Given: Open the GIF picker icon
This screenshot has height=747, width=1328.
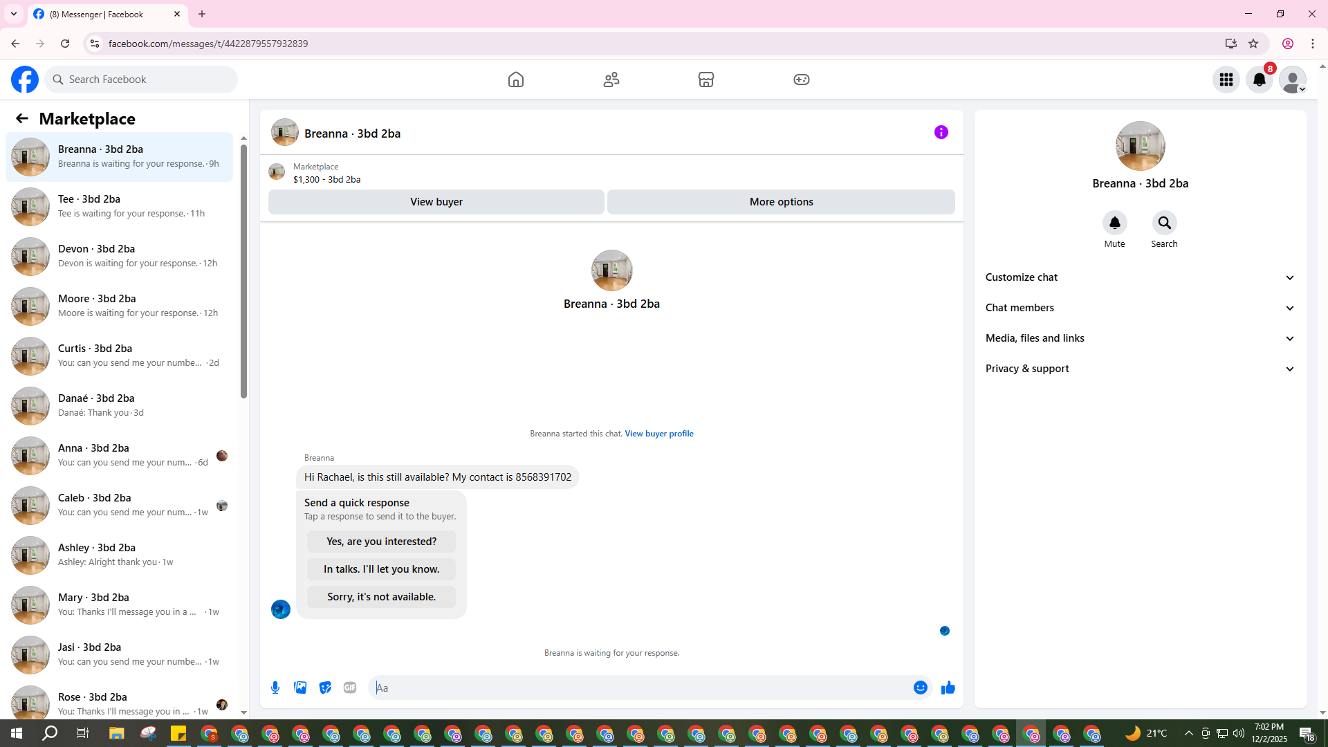Looking at the screenshot, I should point(350,688).
